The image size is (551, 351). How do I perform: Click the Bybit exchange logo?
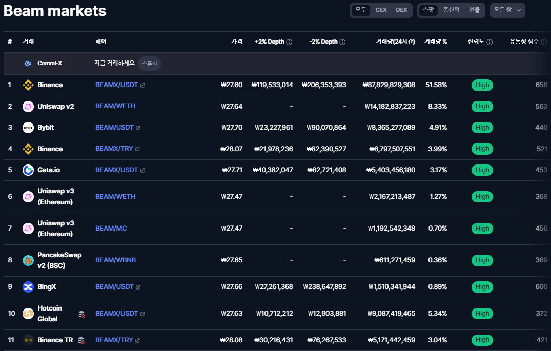point(28,128)
